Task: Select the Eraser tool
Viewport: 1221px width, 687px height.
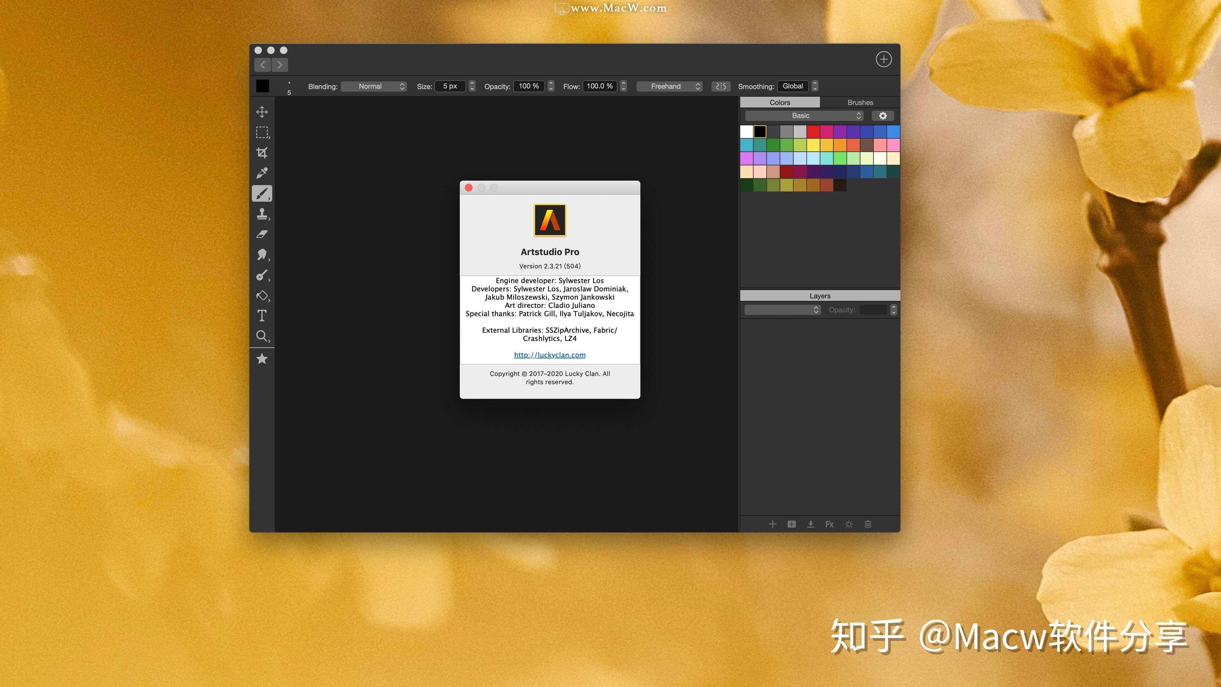Action: pos(262,234)
